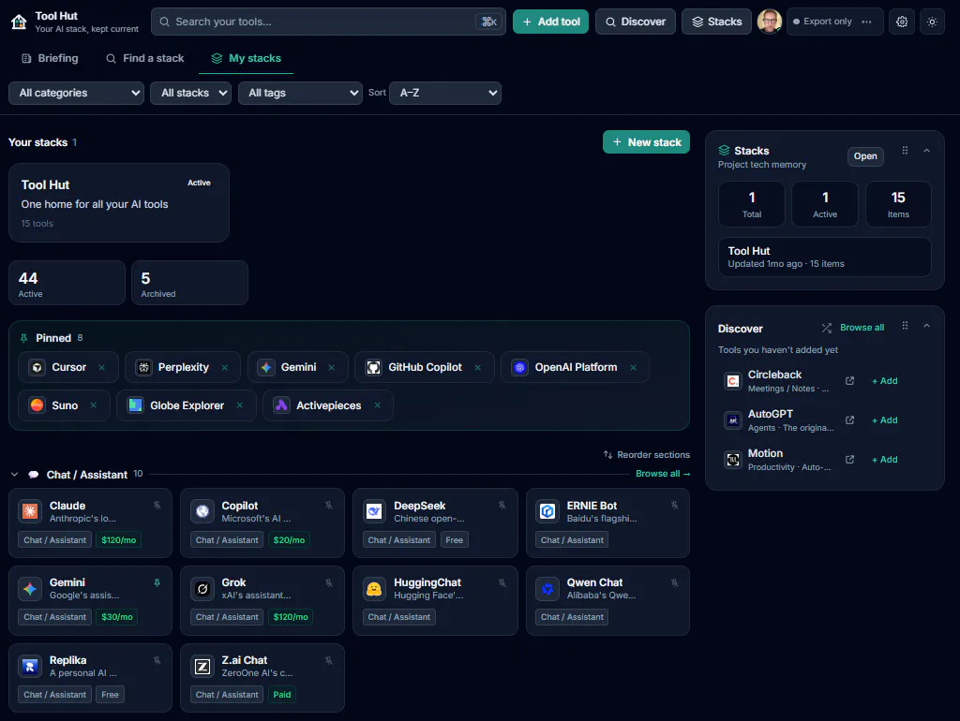The height and width of the screenshot is (721, 960).
Task: Open the external link icon for Circleback
Action: tap(849, 381)
